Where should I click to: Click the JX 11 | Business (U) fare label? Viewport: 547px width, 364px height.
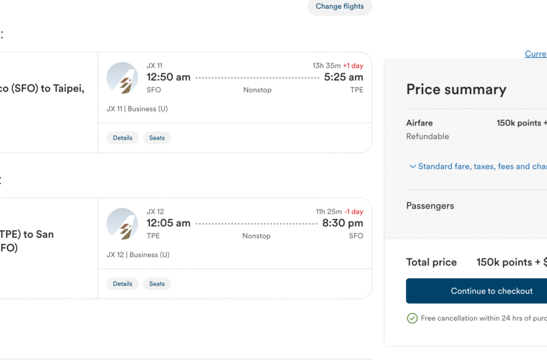click(137, 109)
